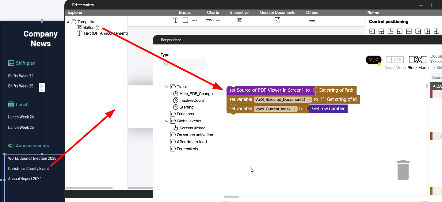
Task: Click the chart bar icon under Charts
Action: 209,21
